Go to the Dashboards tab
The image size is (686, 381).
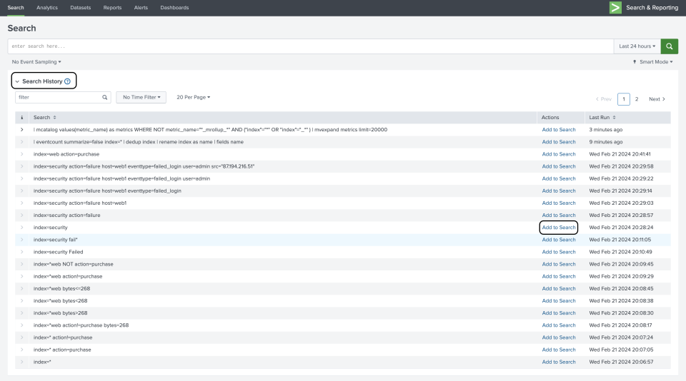click(174, 8)
